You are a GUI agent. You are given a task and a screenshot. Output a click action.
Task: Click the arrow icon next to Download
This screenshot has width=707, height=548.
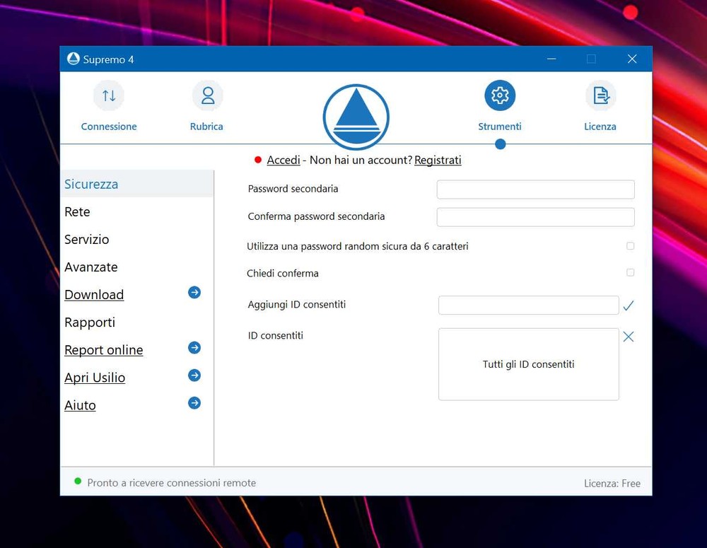click(x=194, y=293)
